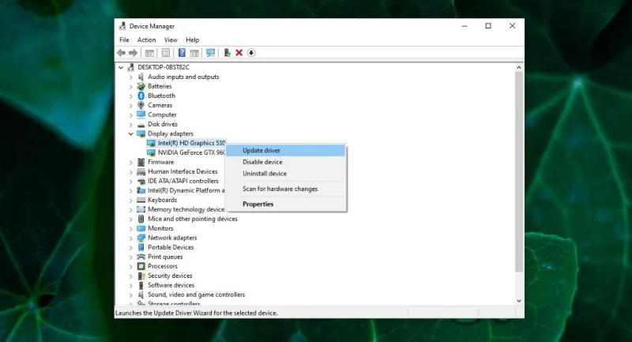Choose Scan for hardware changes in context menu
This screenshot has width=632, height=342.
point(286,189)
